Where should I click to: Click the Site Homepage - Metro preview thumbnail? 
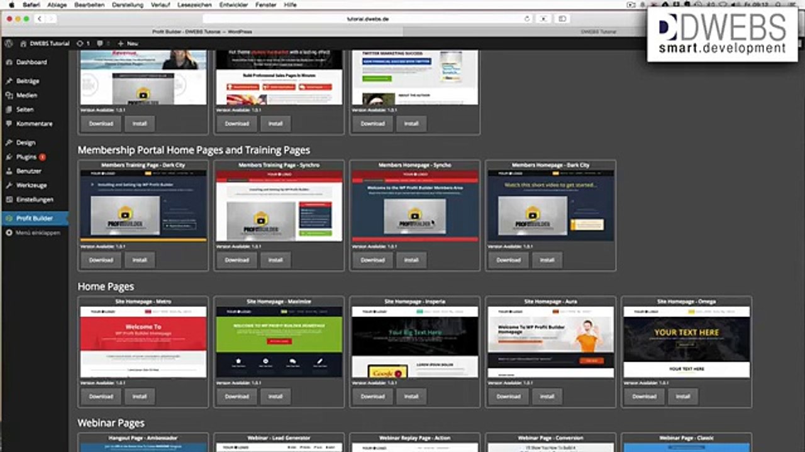click(x=143, y=342)
